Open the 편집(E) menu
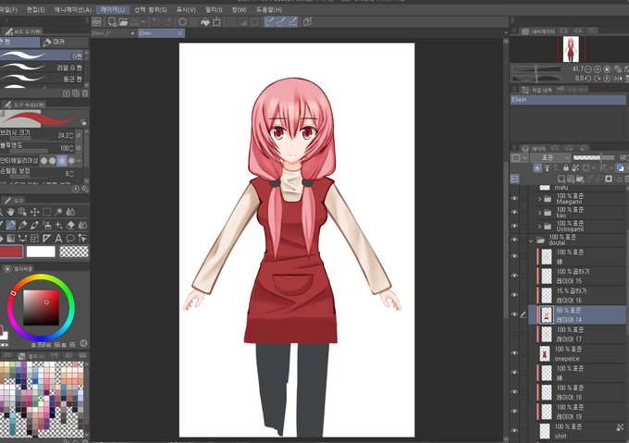 coord(36,9)
